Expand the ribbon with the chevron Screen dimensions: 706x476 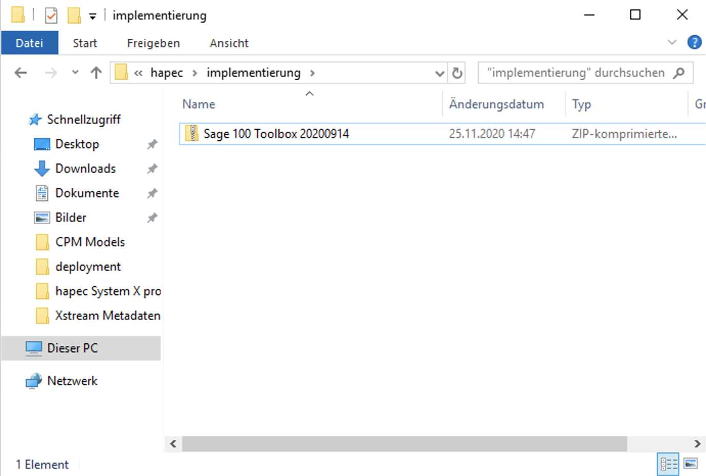tap(672, 42)
